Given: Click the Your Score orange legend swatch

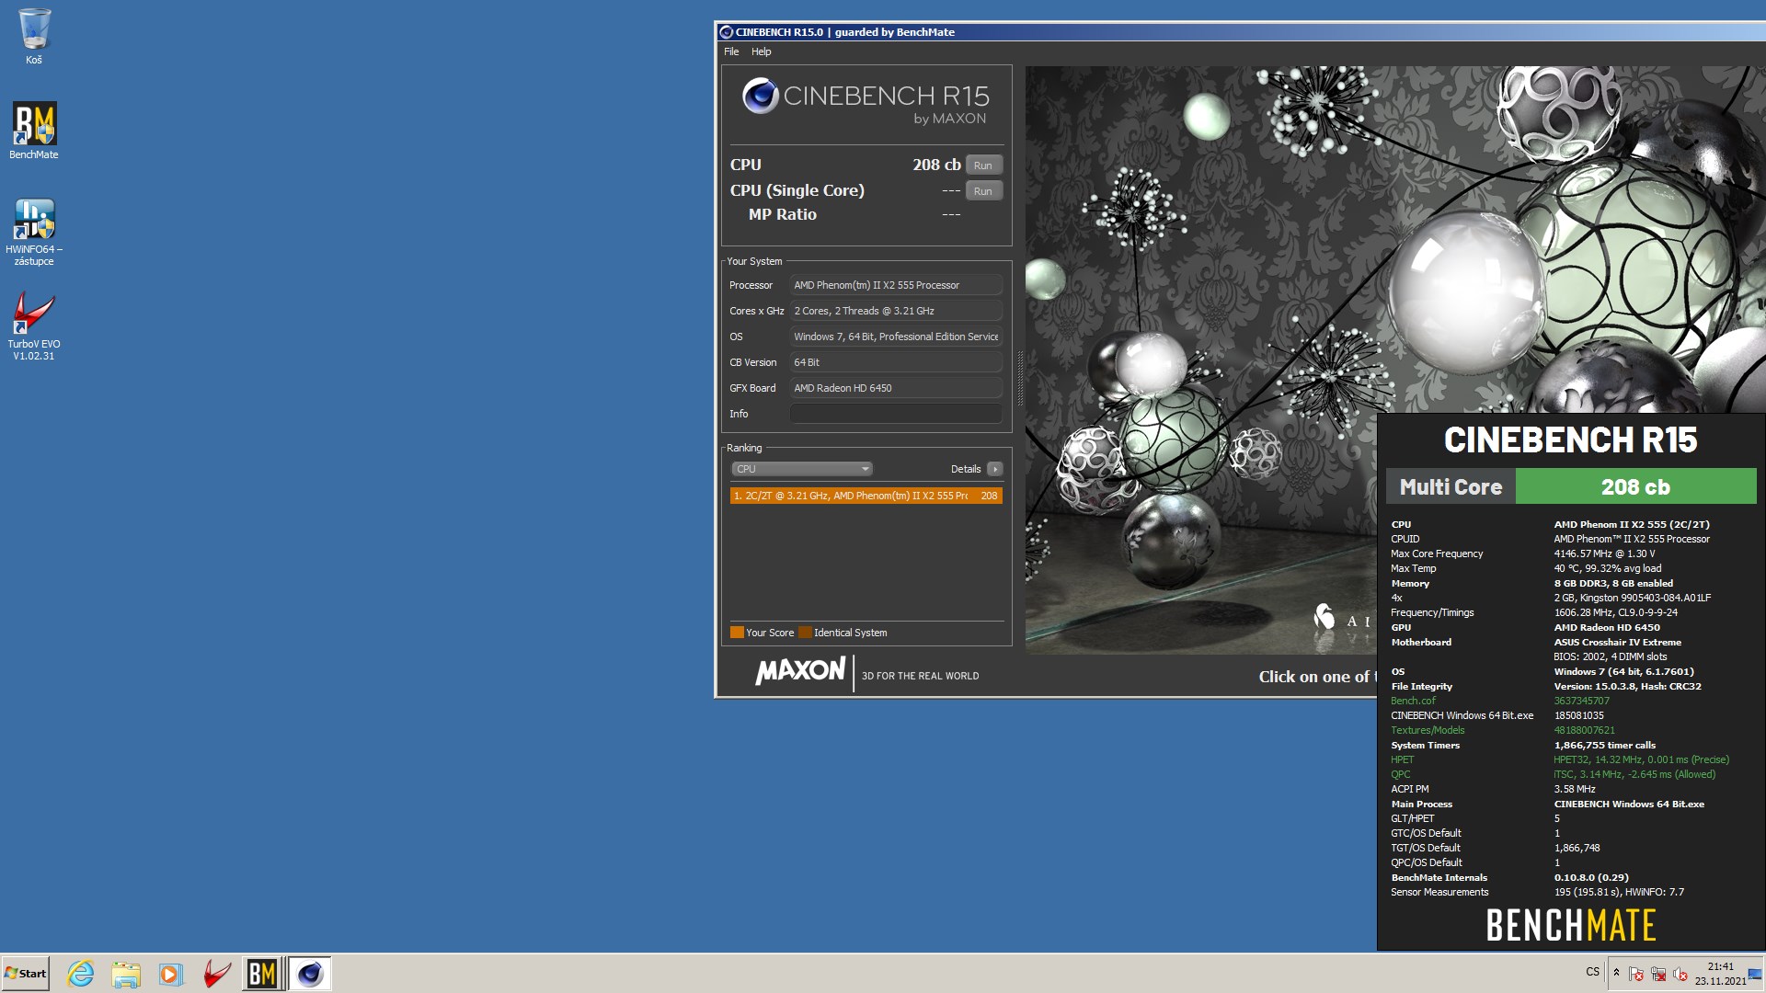Looking at the screenshot, I should click(736, 633).
